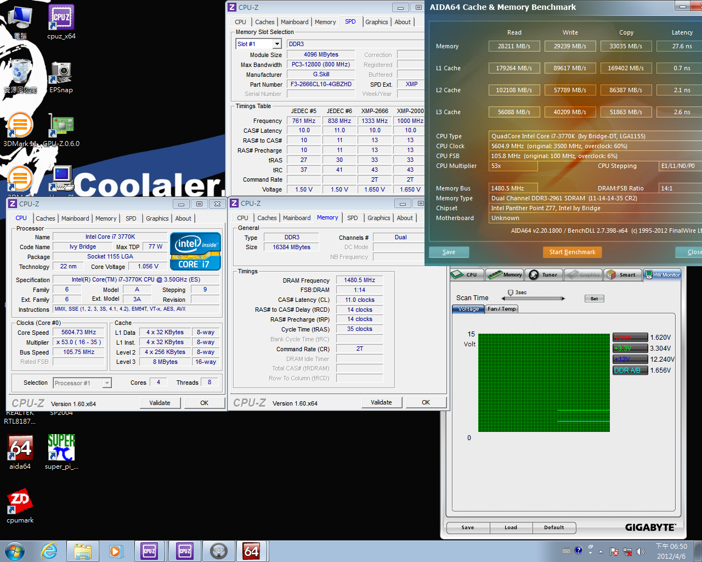Click the network disconnected tray icon
Screen dimensions: 702x562
(627, 551)
